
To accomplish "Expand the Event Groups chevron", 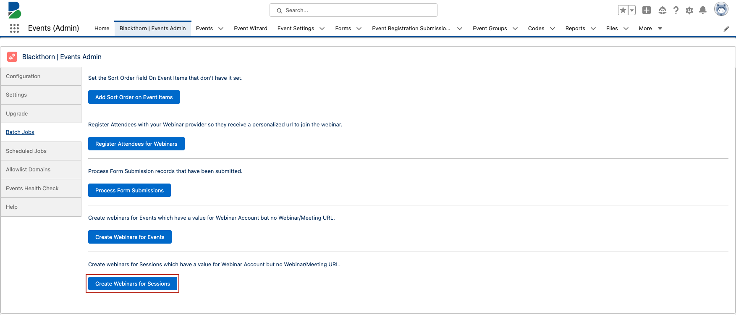I will pyautogui.click(x=515, y=29).
